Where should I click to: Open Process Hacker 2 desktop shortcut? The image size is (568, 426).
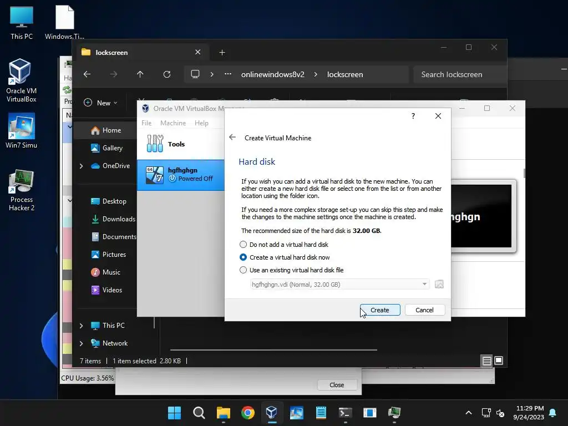point(22,191)
